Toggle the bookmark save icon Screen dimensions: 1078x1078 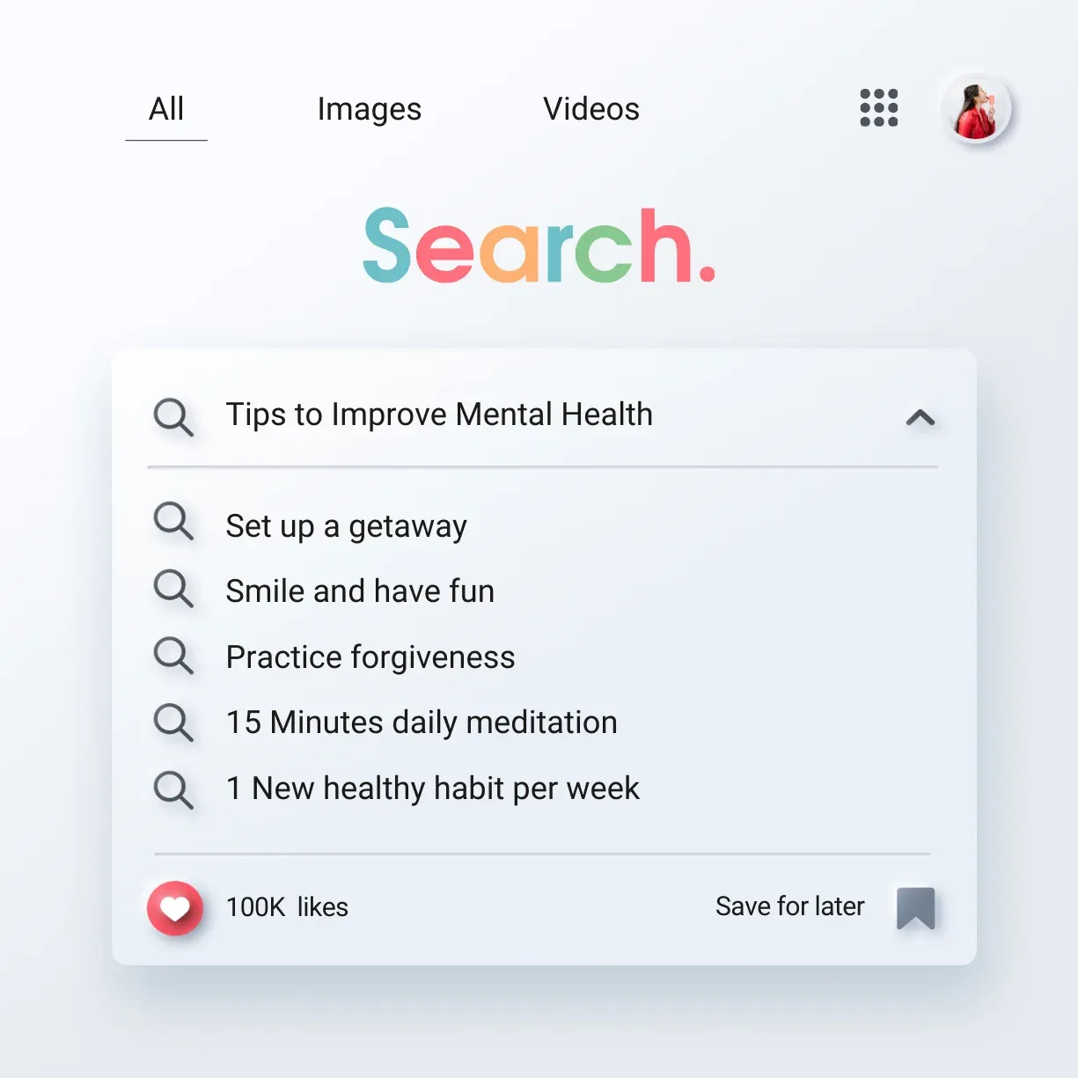pos(915,908)
